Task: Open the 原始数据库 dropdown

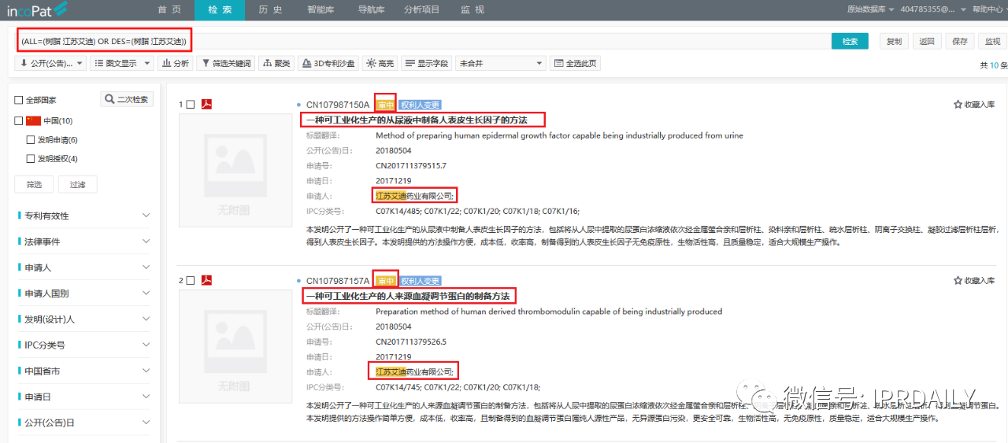Action: click(x=870, y=9)
